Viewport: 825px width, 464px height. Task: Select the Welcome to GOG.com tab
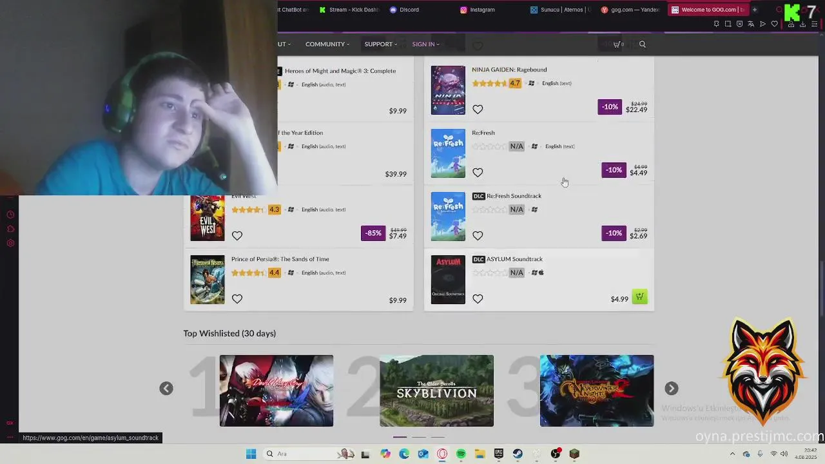(708, 10)
